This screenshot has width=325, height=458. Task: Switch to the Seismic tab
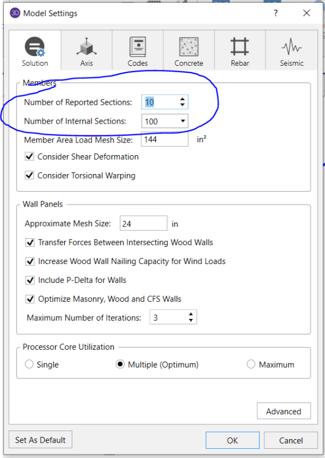(x=291, y=50)
